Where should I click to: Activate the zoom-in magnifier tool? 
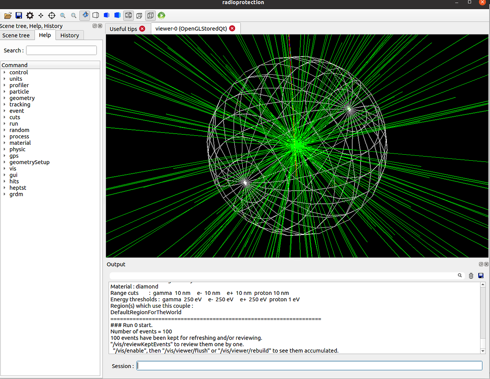coord(73,15)
